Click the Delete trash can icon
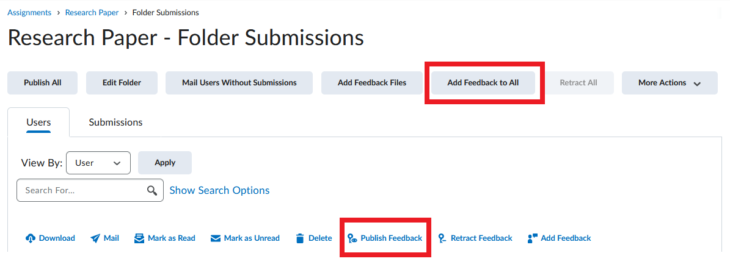730x278 pixels. click(300, 238)
